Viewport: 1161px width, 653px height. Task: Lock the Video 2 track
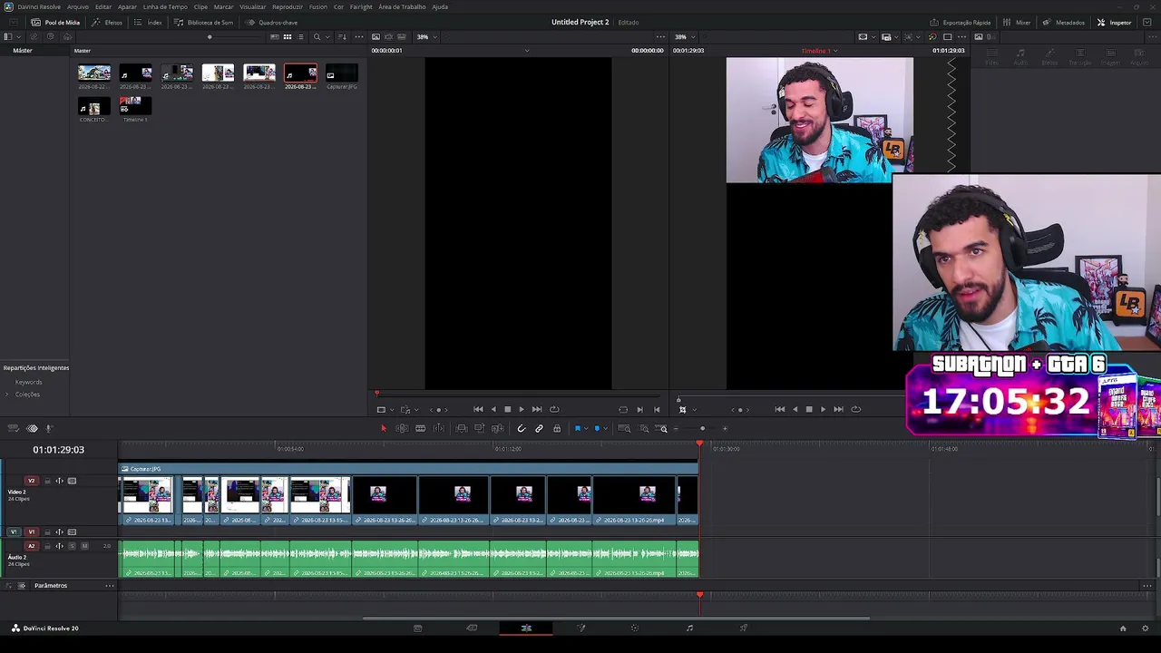pyautogui.click(x=47, y=481)
